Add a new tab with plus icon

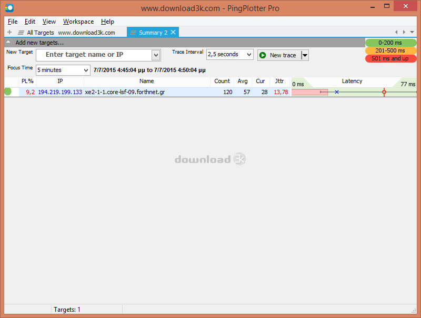(9, 32)
